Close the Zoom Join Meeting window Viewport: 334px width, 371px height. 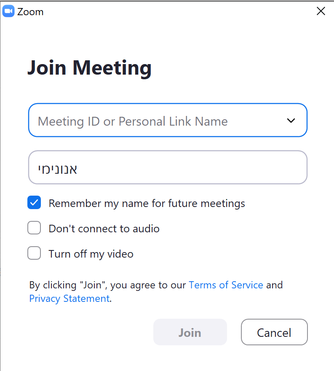pyautogui.click(x=321, y=11)
